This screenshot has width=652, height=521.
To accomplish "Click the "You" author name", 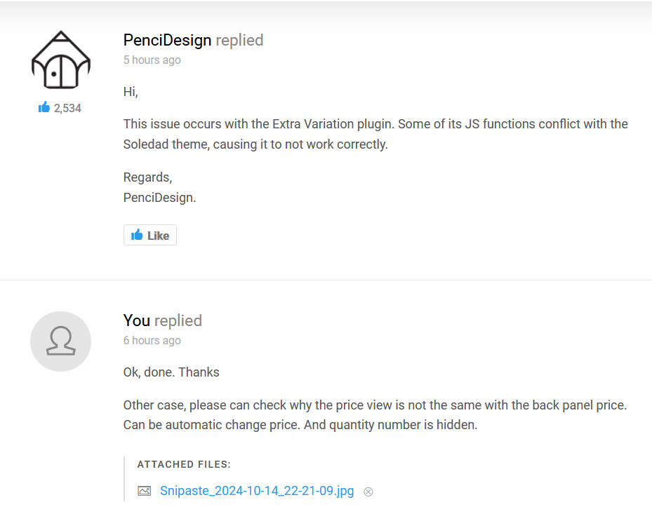I will [x=136, y=320].
